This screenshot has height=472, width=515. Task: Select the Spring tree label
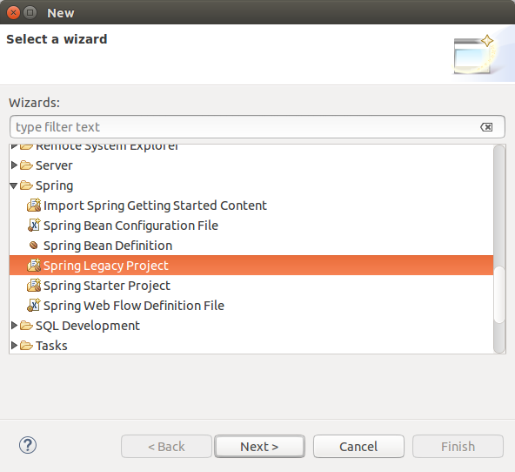tap(54, 186)
